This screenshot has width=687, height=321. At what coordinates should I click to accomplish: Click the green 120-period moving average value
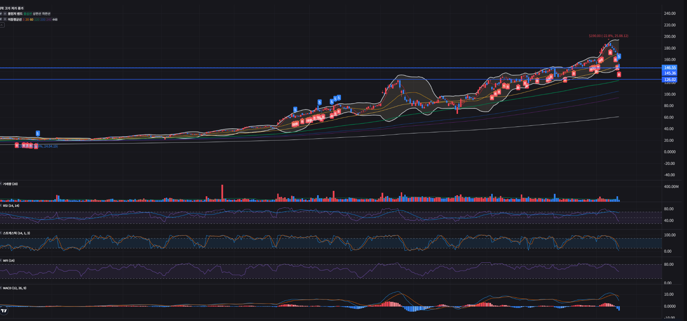pyautogui.click(x=37, y=20)
